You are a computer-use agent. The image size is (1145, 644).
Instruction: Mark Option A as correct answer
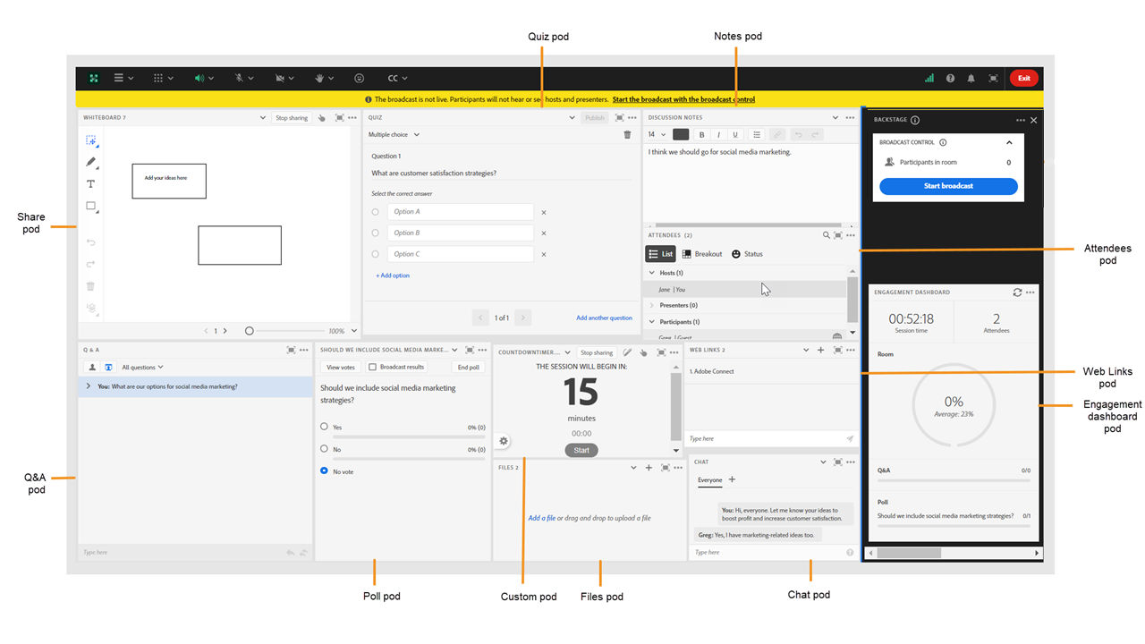pos(375,212)
